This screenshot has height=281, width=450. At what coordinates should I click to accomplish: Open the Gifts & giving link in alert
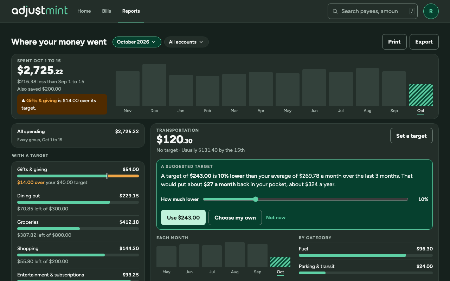click(x=41, y=100)
